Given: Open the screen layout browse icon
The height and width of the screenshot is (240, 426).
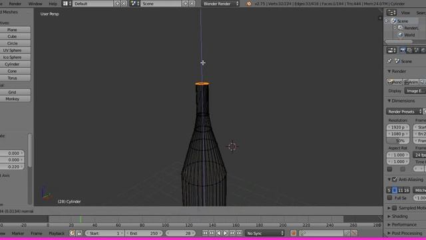Looking at the screenshot, I should (67, 3).
